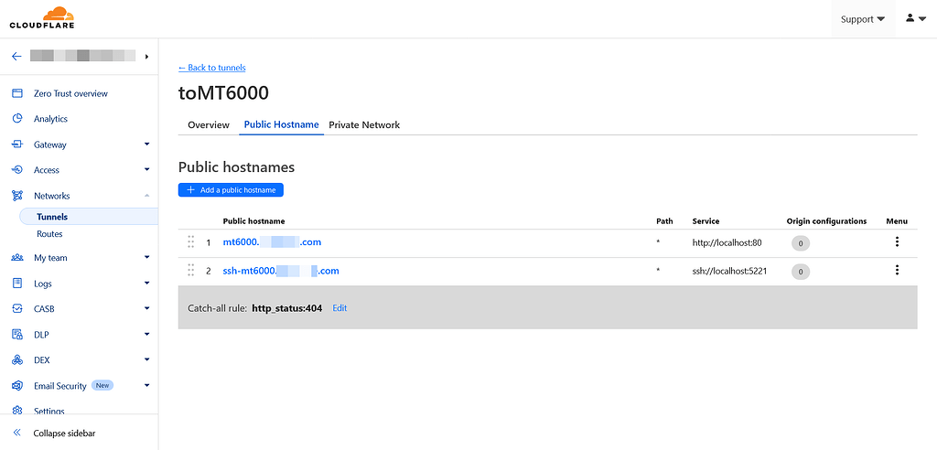This screenshot has width=937, height=450.
Task: Click Add a public hostname button
Action: (232, 190)
